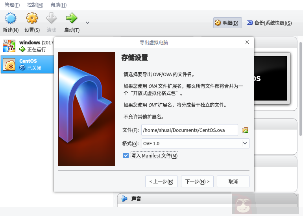
Task: Click the 声音 section header text
Action: [x=136, y=198]
